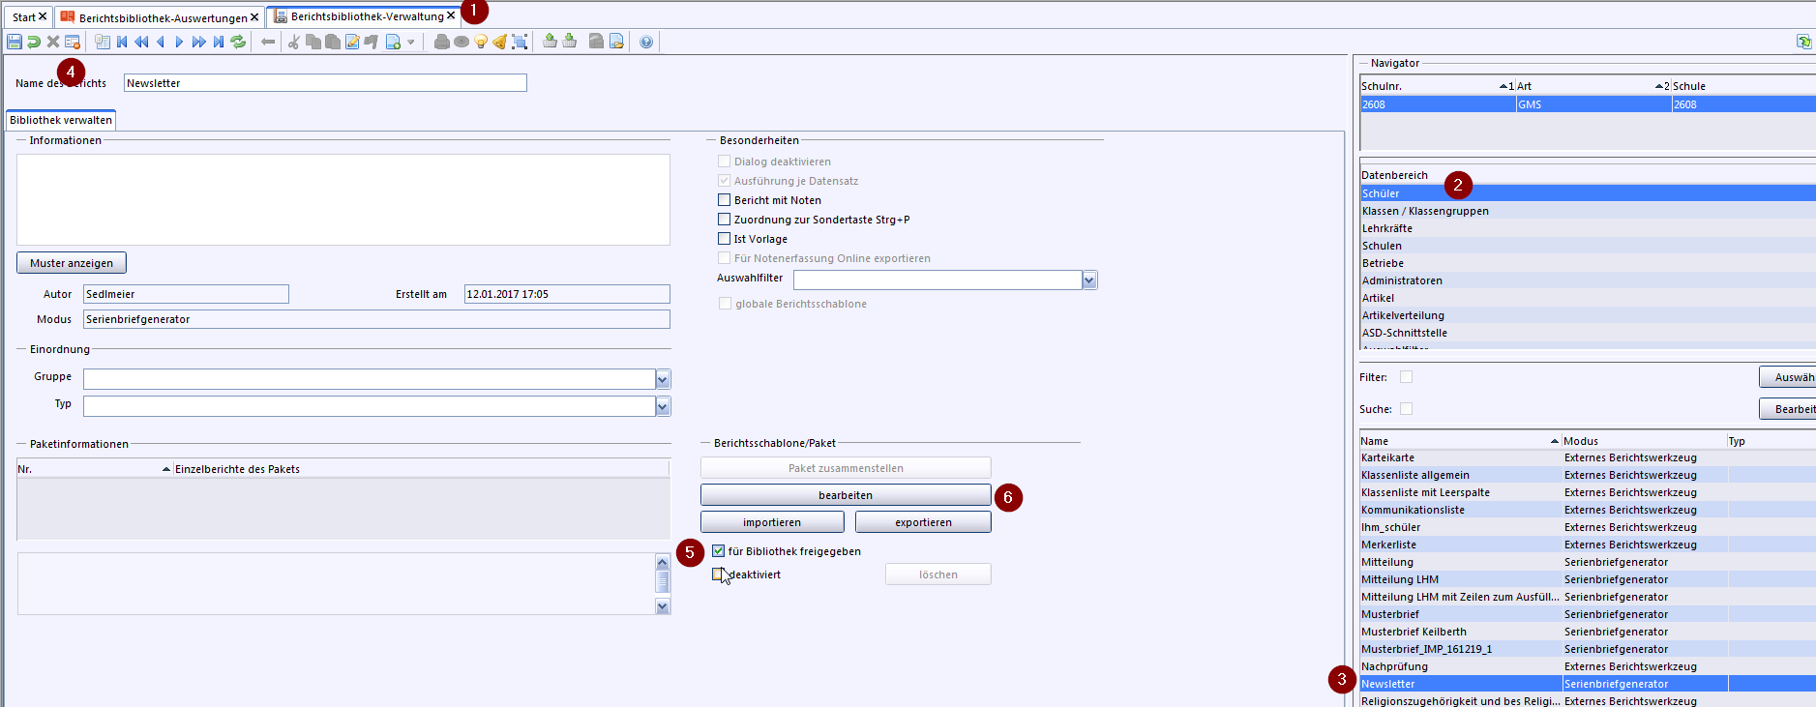Click the list view table icon
This screenshot has height=707, width=1816.
(103, 42)
